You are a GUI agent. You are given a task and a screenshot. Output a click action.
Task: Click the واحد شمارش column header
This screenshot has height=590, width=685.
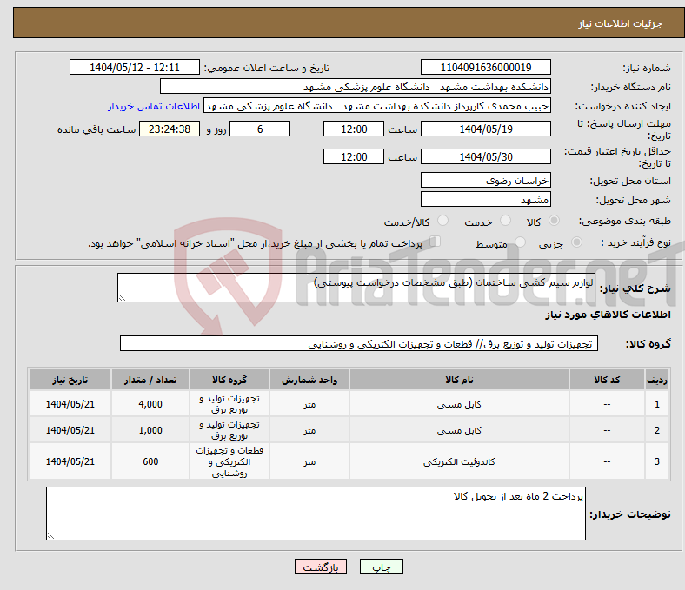click(x=309, y=380)
